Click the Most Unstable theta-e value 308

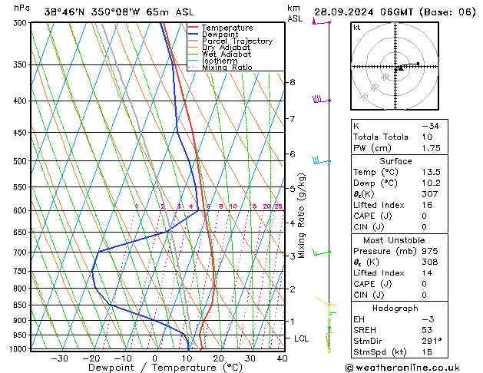430,262
